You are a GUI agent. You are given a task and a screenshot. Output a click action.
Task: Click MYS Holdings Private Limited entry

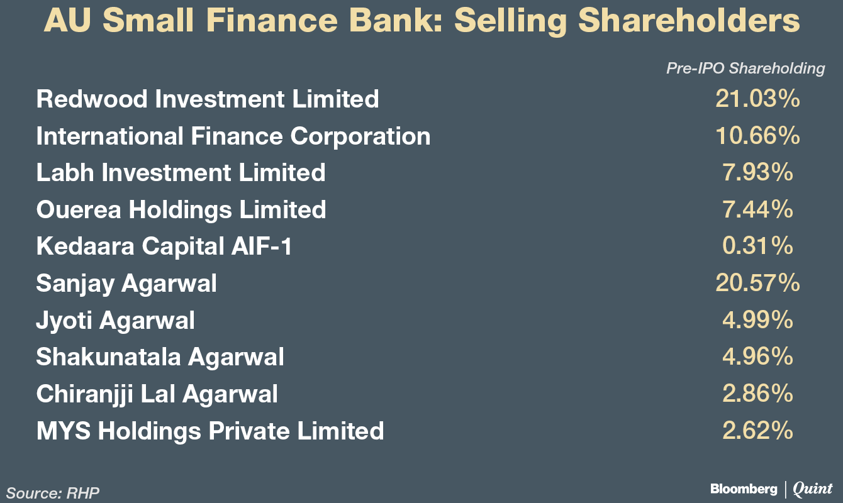(x=210, y=431)
